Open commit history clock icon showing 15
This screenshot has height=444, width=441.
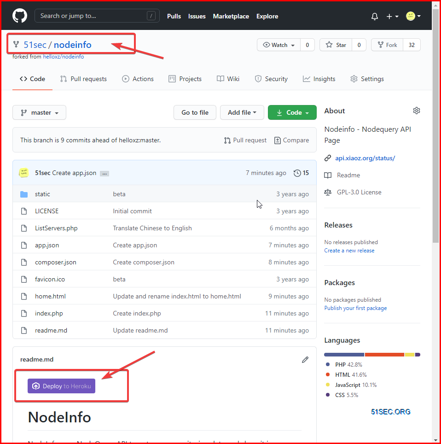click(x=301, y=173)
